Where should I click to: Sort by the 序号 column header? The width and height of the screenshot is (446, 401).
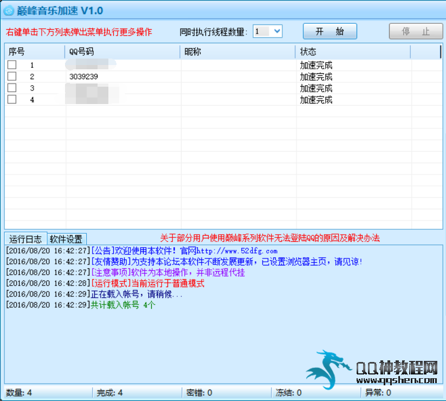[35, 52]
